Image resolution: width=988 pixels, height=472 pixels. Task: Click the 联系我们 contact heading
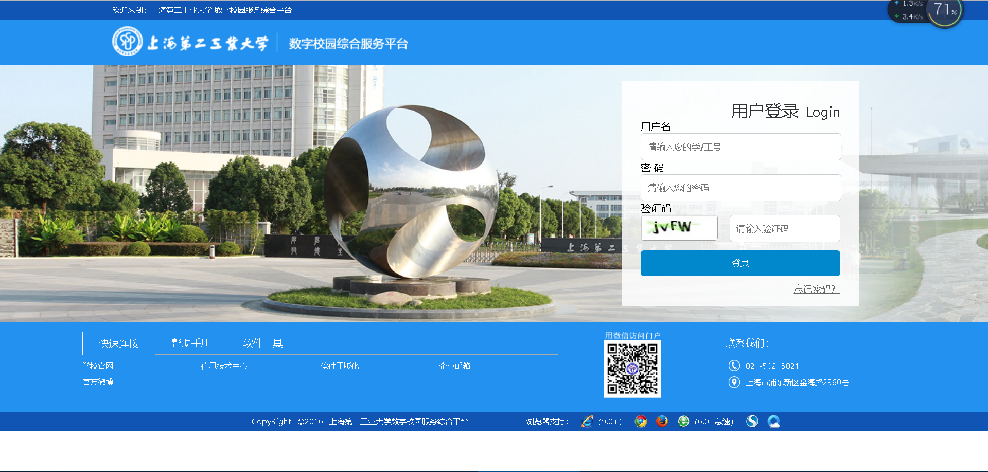pos(747,343)
